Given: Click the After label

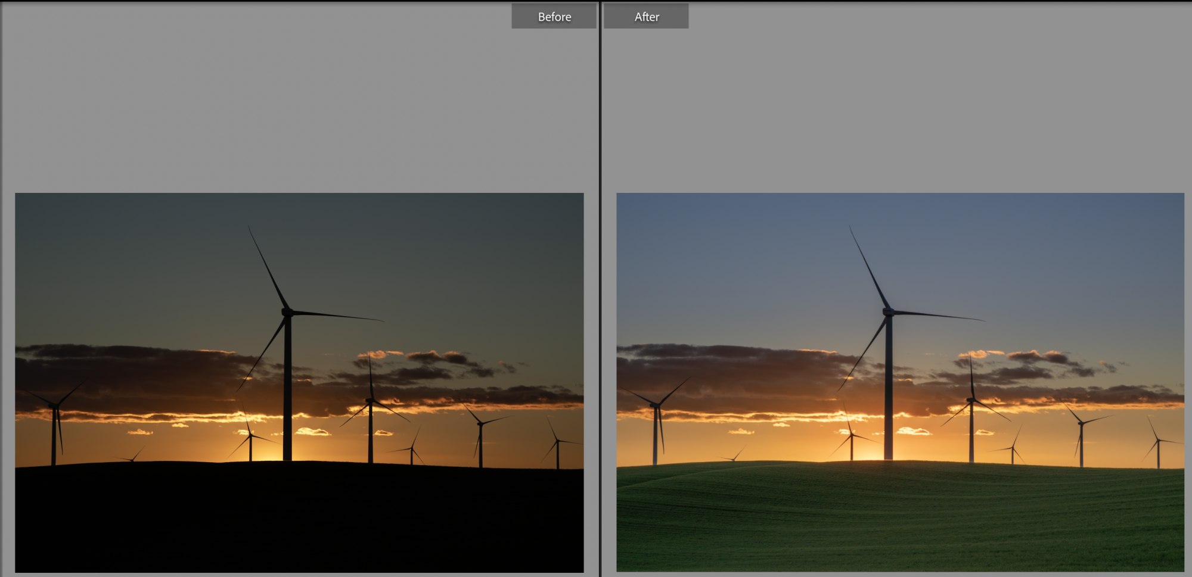Looking at the screenshot, I should 646,17.
